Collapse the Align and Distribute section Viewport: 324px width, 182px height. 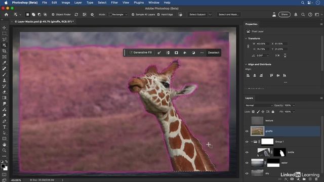(246, 64)
